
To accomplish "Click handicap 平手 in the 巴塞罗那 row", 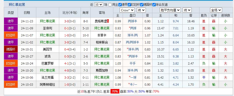I will pyautogui.click(x=132, y=63).
